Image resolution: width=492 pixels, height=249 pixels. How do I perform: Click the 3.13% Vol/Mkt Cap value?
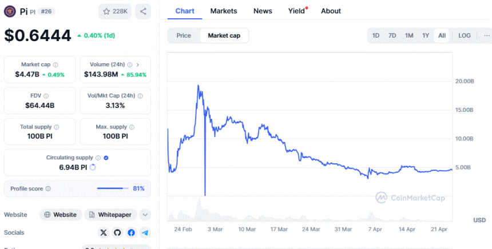[x=115, y=106]
